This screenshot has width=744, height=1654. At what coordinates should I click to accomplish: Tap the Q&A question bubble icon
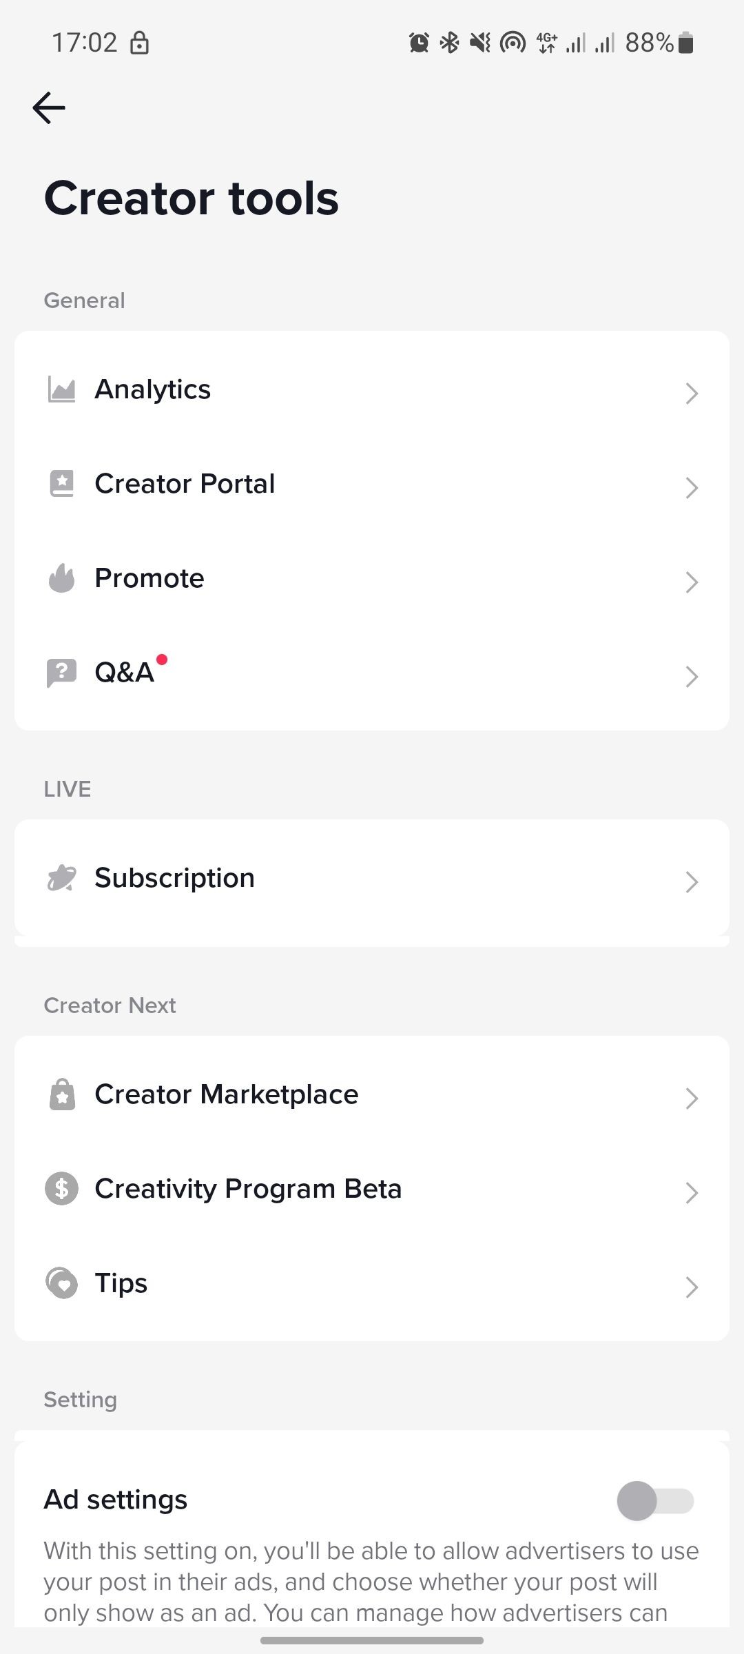coord(61,673)
